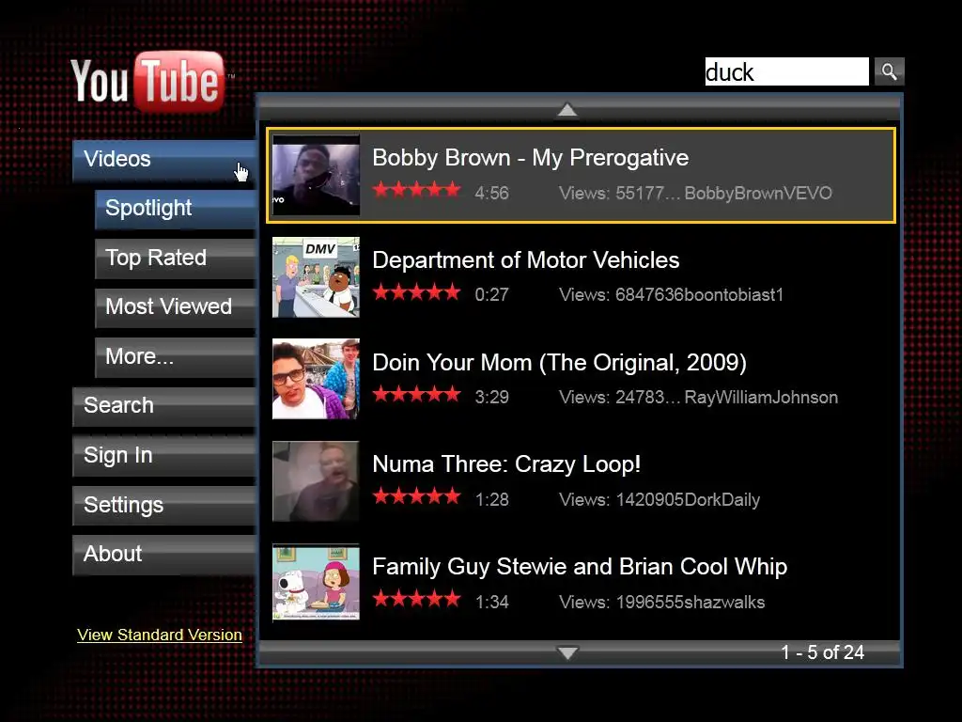Click title Department of Motor Vehicles
Image resolution: width=962 pixels, height=722 pixels.
tap(526, 260)
